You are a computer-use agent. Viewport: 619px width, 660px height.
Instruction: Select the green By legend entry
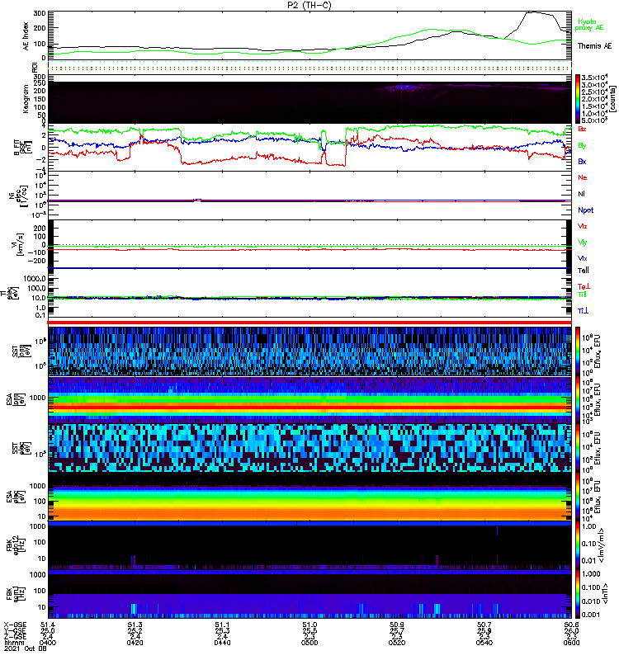point(582,146)
